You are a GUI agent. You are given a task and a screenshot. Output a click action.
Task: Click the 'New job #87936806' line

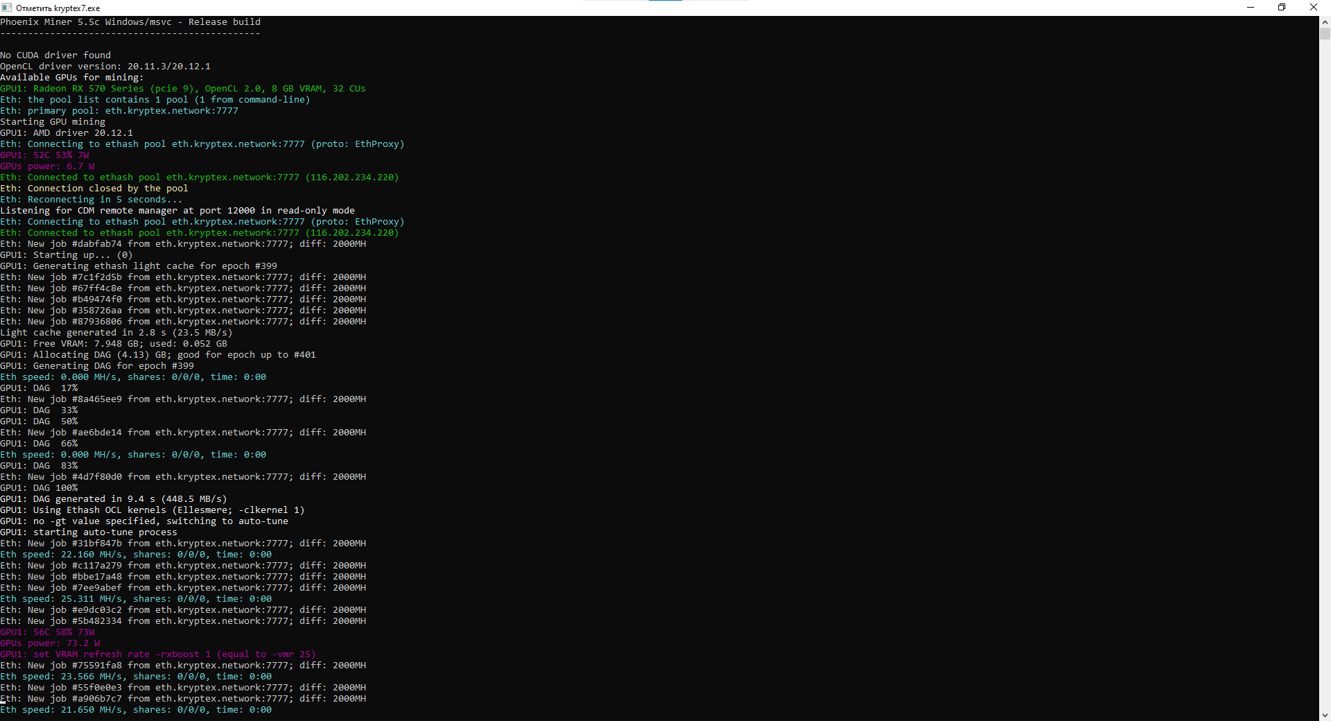tap(183, 322)
